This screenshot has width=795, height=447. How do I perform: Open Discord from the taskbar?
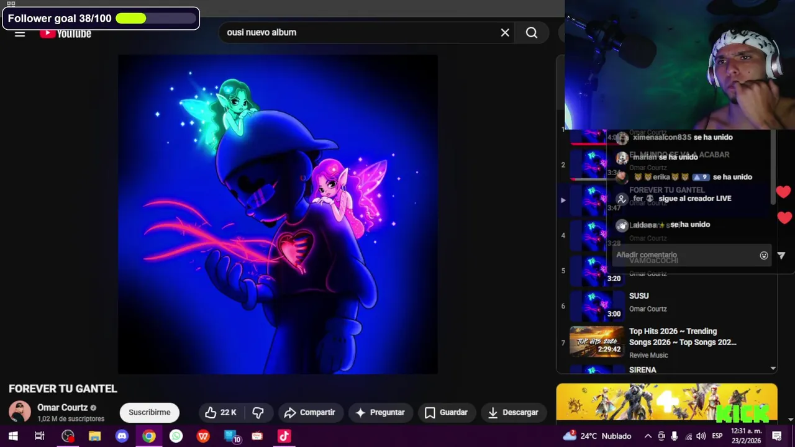(x=122, y=436)
